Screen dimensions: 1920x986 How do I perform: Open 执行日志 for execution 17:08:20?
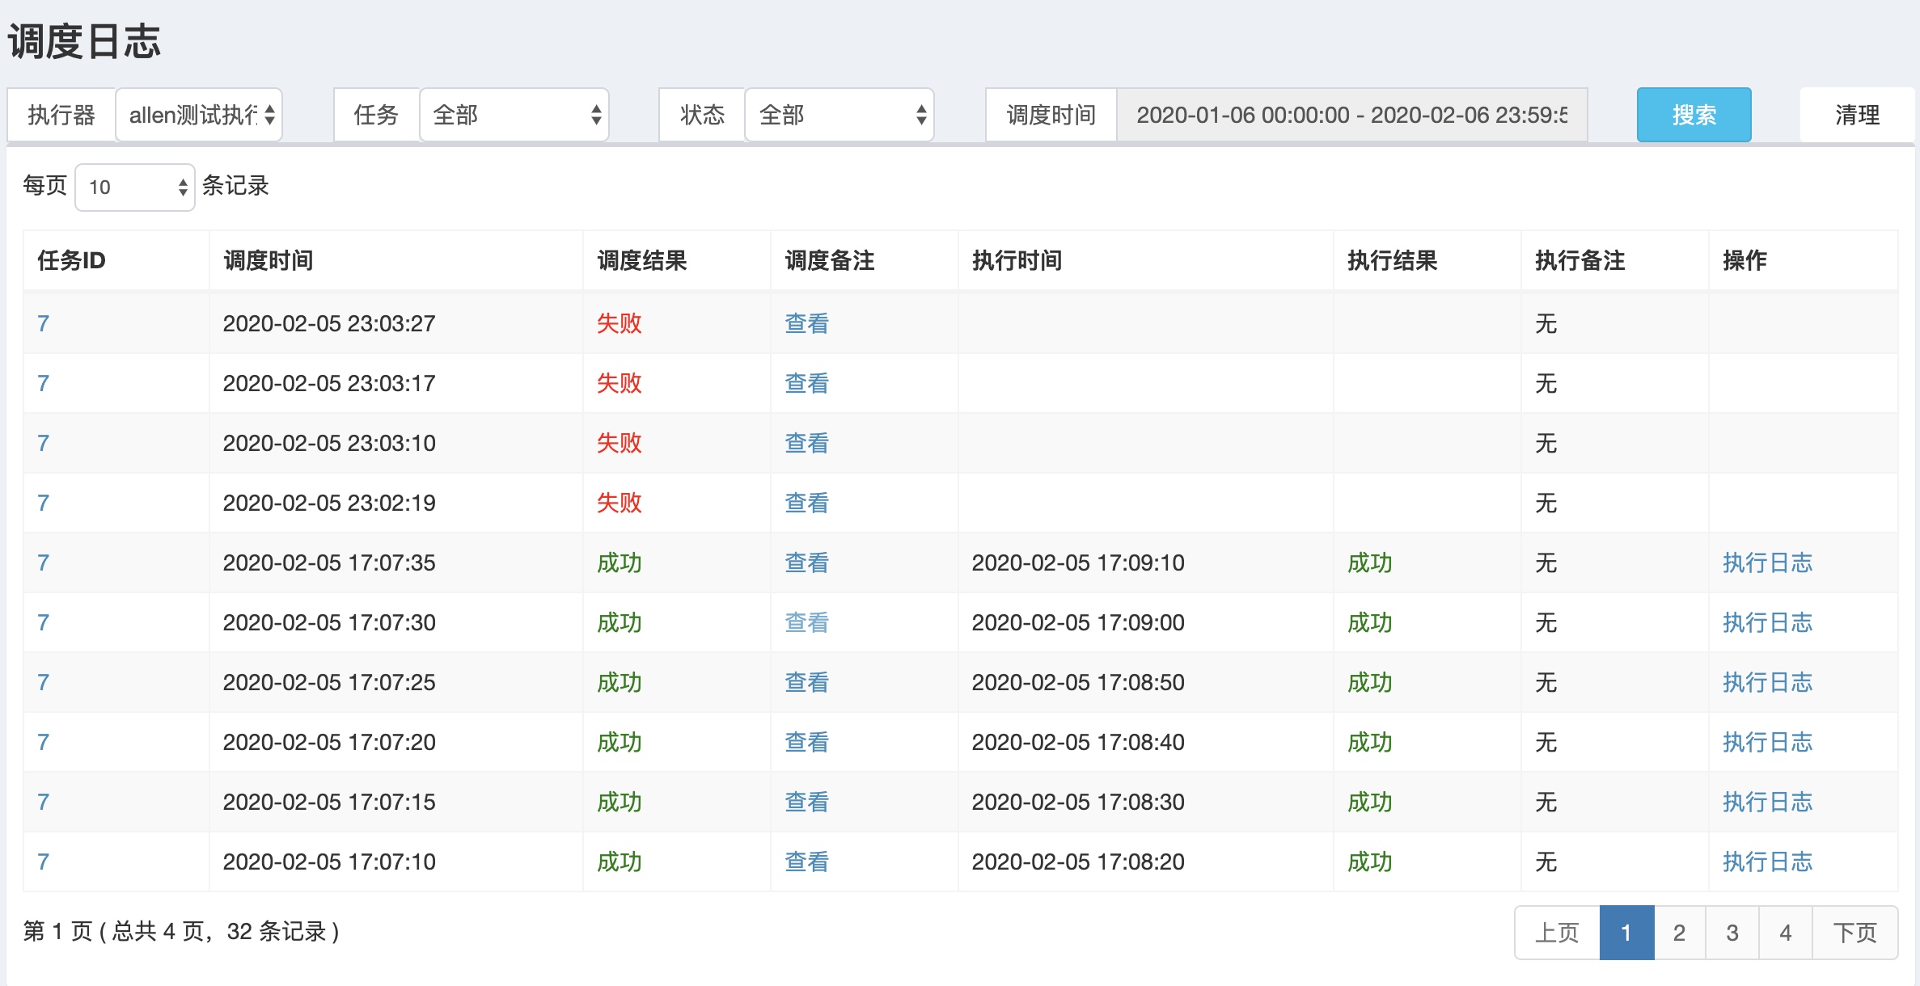coord(1767,862)
